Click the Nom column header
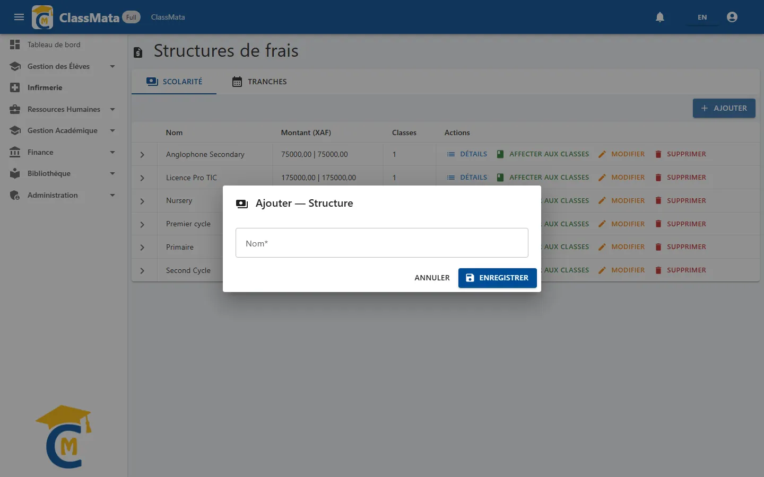This screenshot has width=764, height=477. point(174,132)
